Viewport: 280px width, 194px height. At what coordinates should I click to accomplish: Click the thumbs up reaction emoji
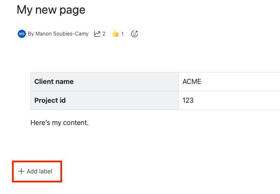tap(116, 34)
